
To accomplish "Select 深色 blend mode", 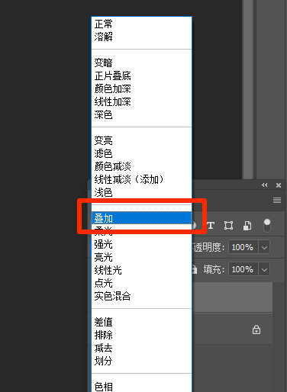I will pos(141,114).
